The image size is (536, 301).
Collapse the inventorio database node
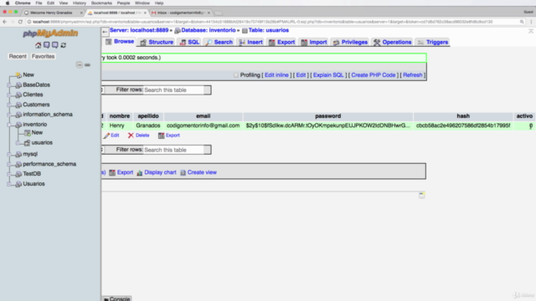pyautogui.click(x=9, y=125)
